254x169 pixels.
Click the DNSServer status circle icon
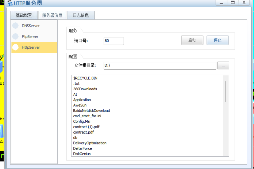pos(15,26)
